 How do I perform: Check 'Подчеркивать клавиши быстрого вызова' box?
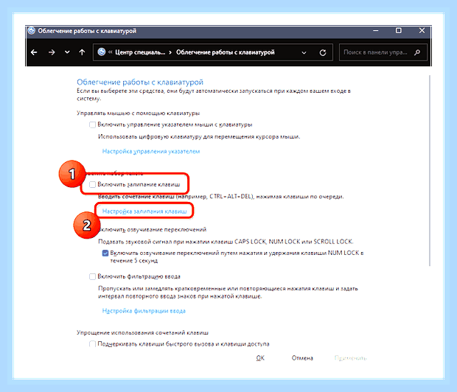tap(92, 344)
